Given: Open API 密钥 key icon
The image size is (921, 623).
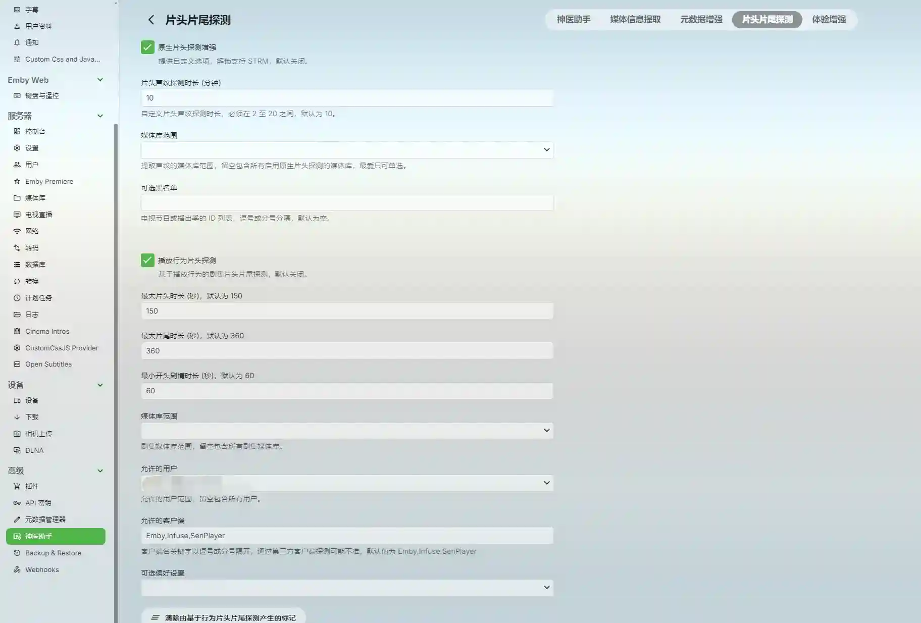Looking at the screenshot, I should click(x=17, y=503).
